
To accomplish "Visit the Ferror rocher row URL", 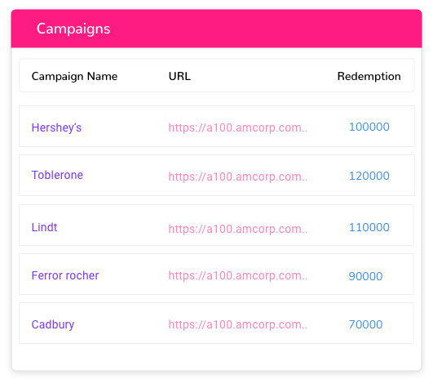I will coord(238,275).
